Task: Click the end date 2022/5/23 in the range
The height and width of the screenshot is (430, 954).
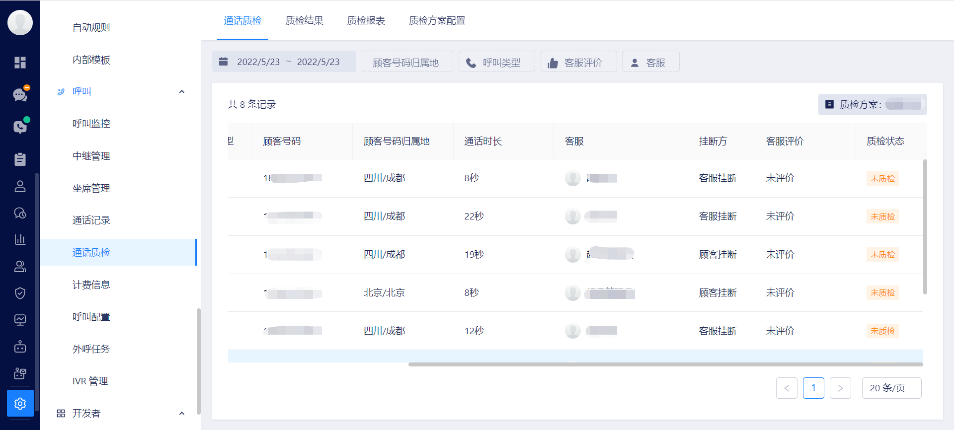Action: click(x=318, y=62)
